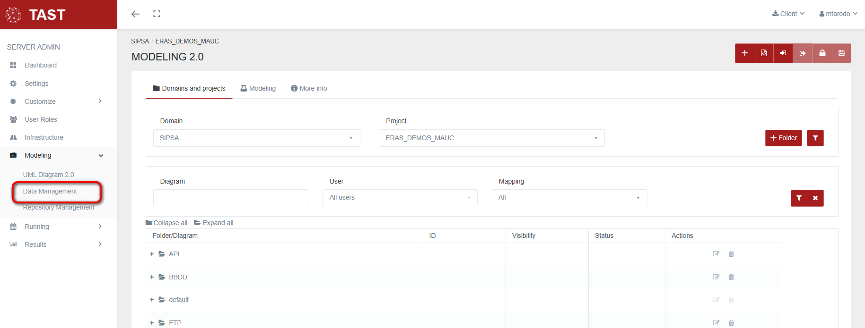The image size is (865, 328).
Task: Toggle fullscreen with the expand icon
Action: pos(157,14)
